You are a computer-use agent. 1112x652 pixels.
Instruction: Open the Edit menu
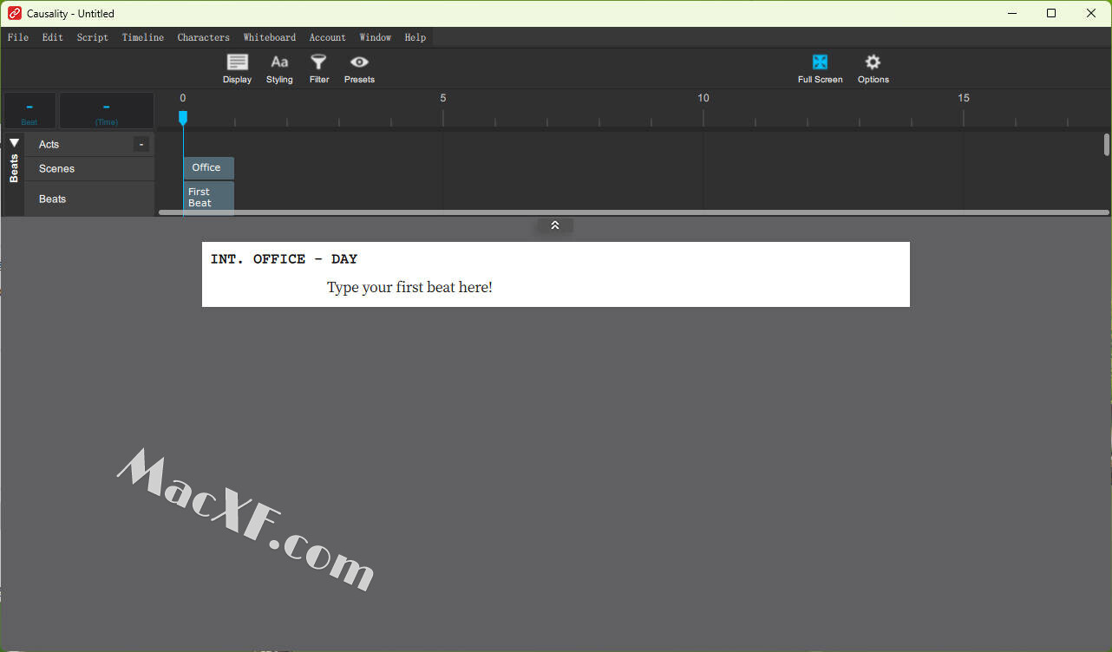tap(53, 37)
